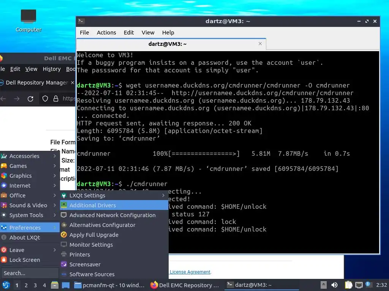Open update notifier tray icon
389x291 pixels.
[368, 285]
